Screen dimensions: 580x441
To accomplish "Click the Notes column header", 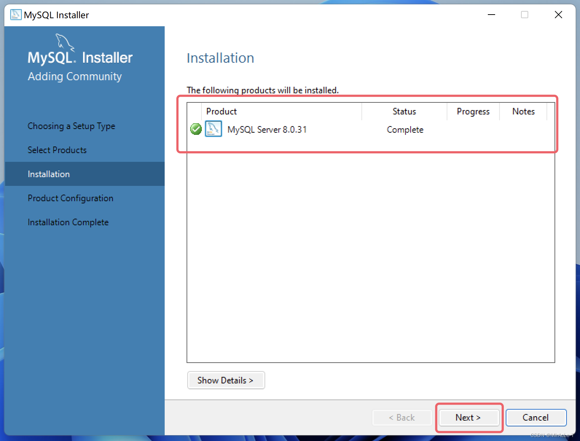I will 524,112.
